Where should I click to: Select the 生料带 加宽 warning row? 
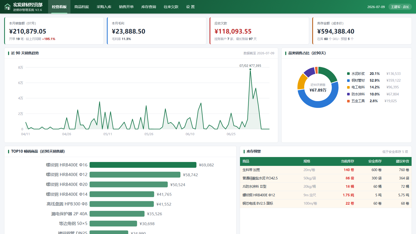(x=326, y=170)
